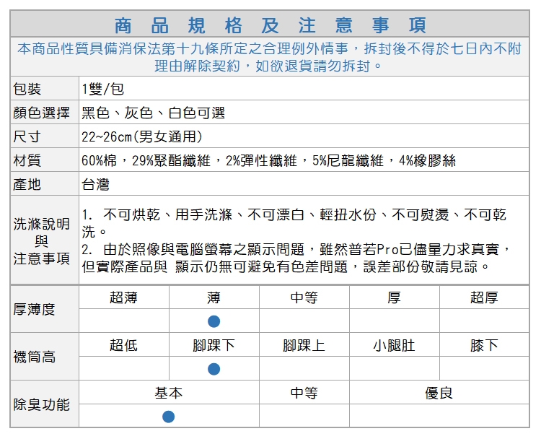Click the 材質 row label
Image resolution: width=541 pixels, height=439 pixels.
click(x=27, y=160)
